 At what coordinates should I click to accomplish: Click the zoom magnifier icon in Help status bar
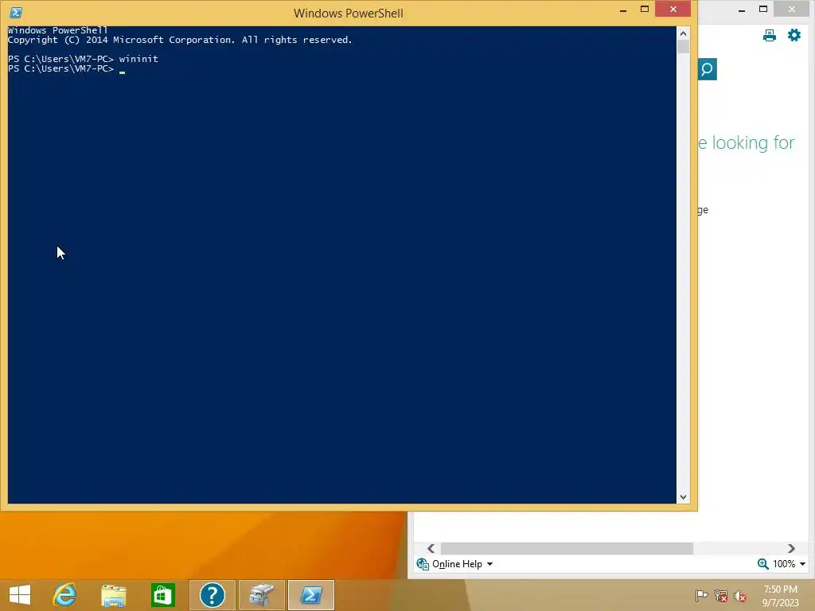(762, 564)
